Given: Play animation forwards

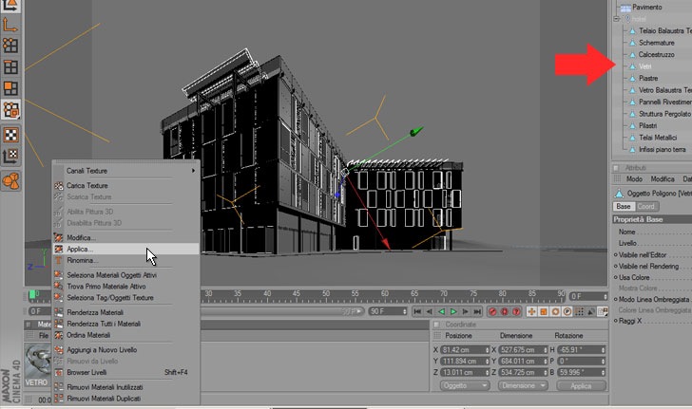Looking at the screenshot, I should (x=453, y=311).
